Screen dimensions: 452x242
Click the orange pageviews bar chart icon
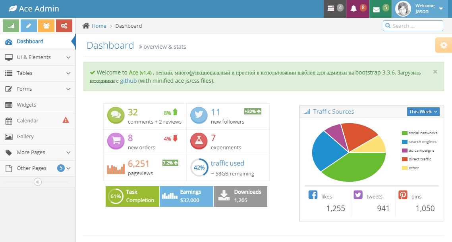116,169
